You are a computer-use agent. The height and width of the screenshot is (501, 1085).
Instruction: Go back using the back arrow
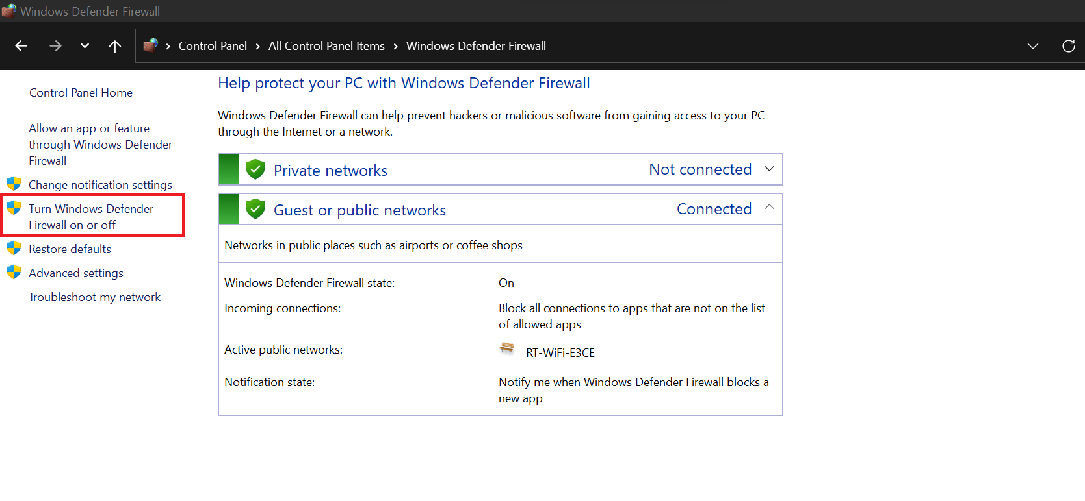pyautogui.click(x=21, y=46)
